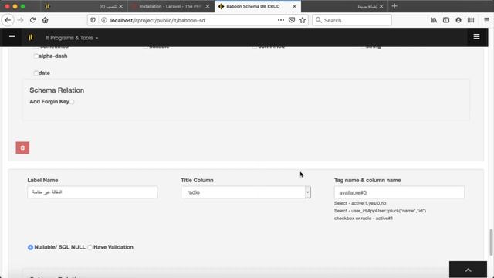Jump to top with the up-arrow button
494x278 pixels.
(469, 270)
